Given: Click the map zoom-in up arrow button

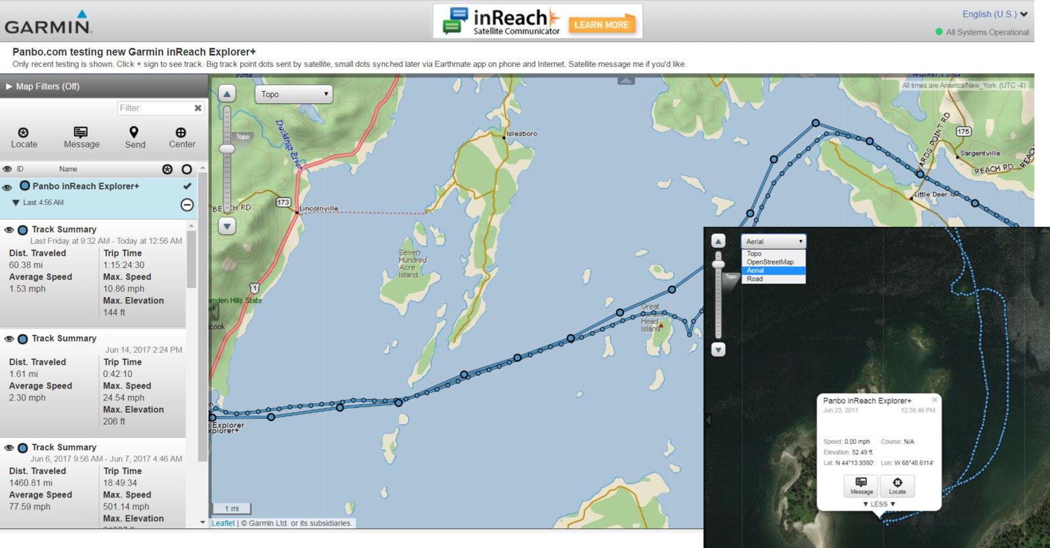Looking at the screenshot, I should tap(227, 94).
